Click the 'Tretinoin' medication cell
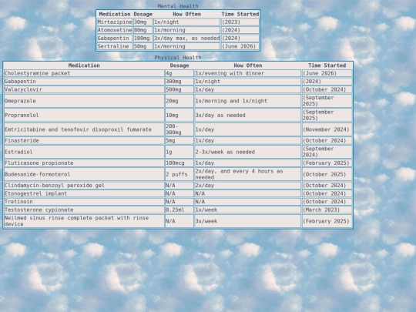 tap(84, 202)
